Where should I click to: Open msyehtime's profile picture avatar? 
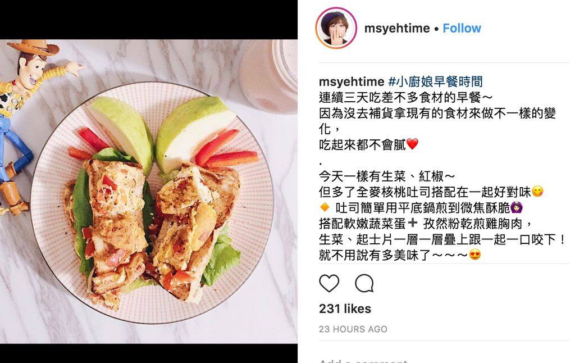[336, 28]
